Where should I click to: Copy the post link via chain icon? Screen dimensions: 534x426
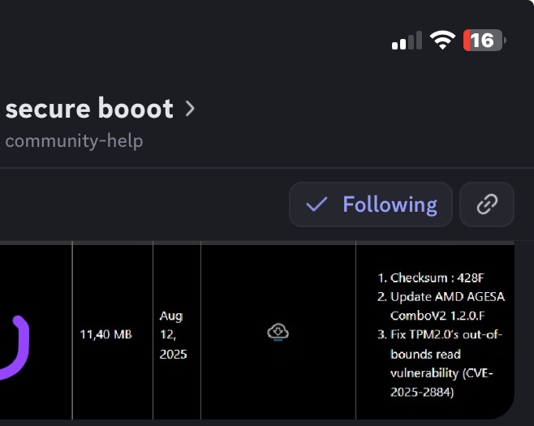pos(486,204)
